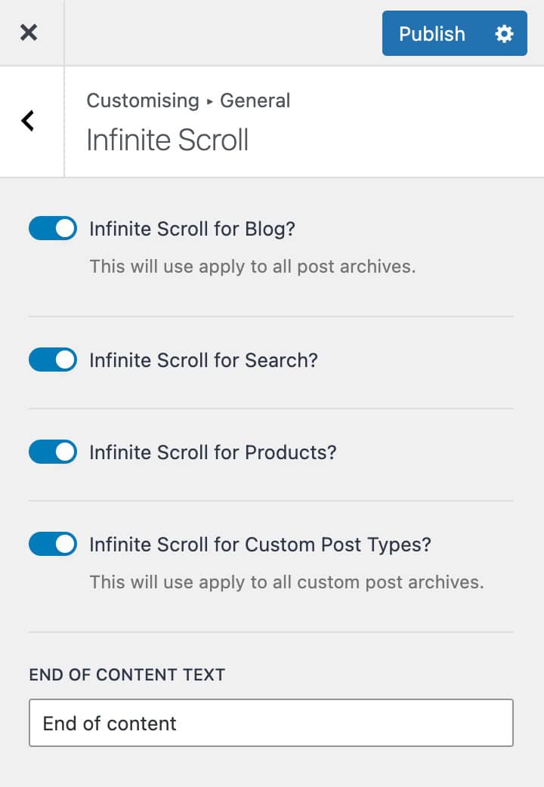The height and width of the screenshot is (787, 544).
Task: Click the Infinite Scroll panel heading
Action: [167, 140]
